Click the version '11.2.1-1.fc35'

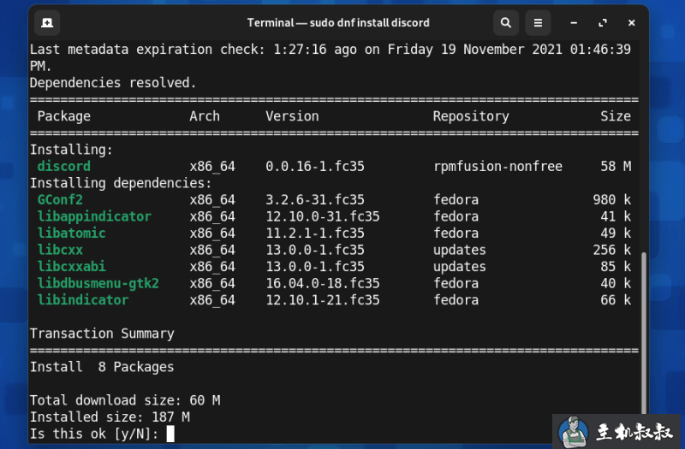tap(315, 233)
